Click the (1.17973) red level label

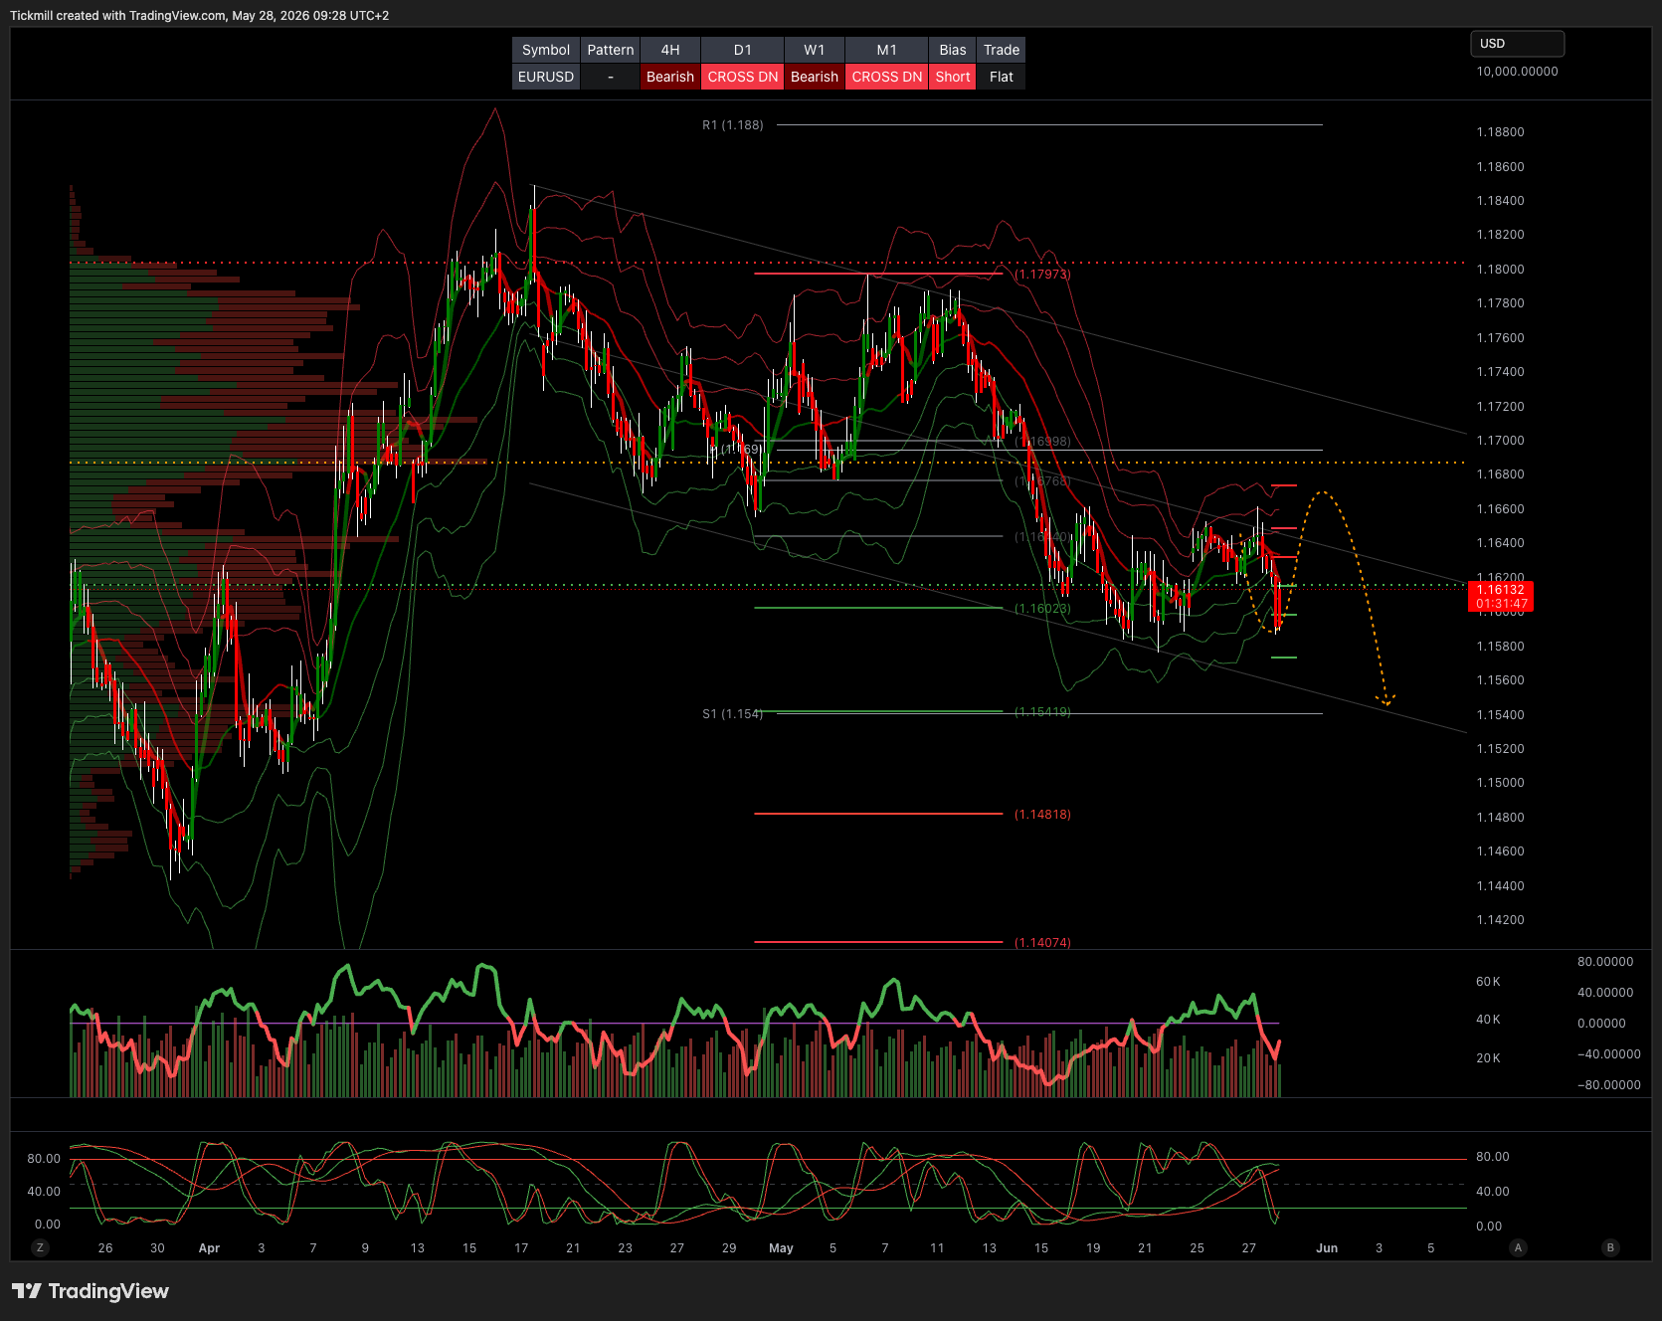pos(1042,275)
